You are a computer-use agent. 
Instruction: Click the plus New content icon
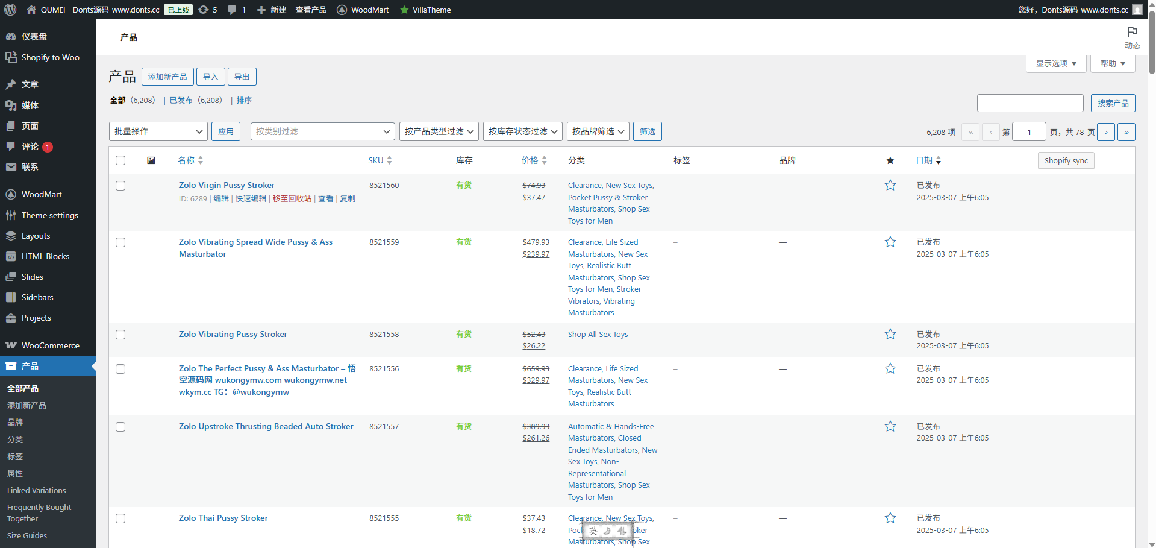point(261,10)
